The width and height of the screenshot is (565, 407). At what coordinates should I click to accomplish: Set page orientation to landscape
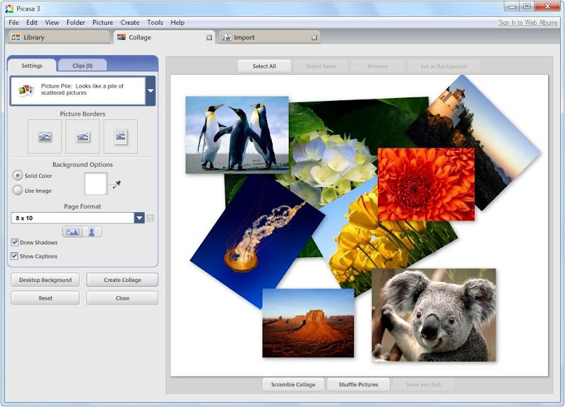pyautogui.click(x=73, y=231)
